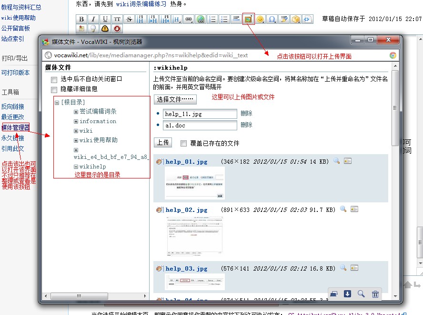Toggle bold text in the editor toolbar
423x315 pixels.
81,19
